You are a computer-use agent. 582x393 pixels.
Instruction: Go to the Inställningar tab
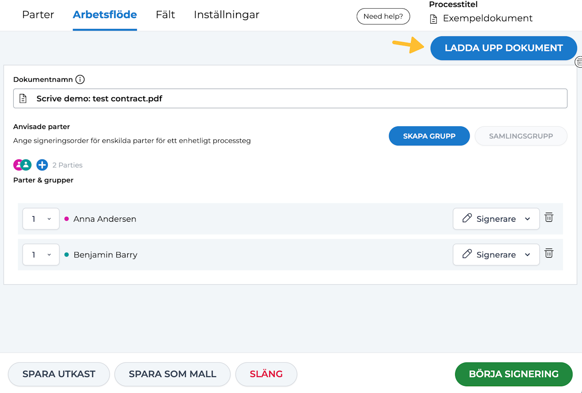coord(226,15)
